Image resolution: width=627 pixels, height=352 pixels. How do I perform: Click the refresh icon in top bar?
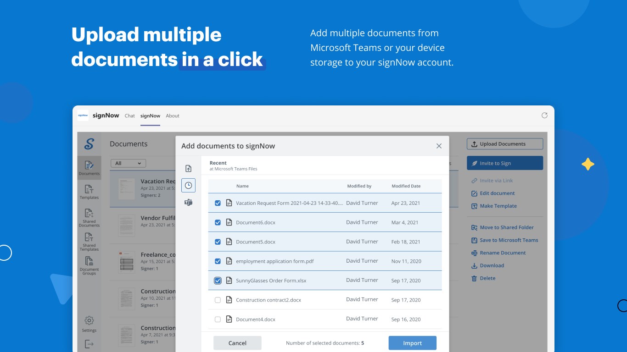tap(544, 115)
